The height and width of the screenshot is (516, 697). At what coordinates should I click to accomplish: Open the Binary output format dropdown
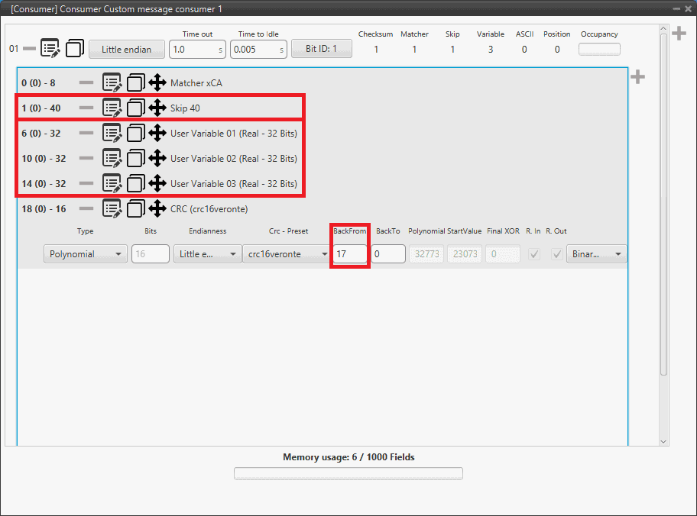(596, 254)
